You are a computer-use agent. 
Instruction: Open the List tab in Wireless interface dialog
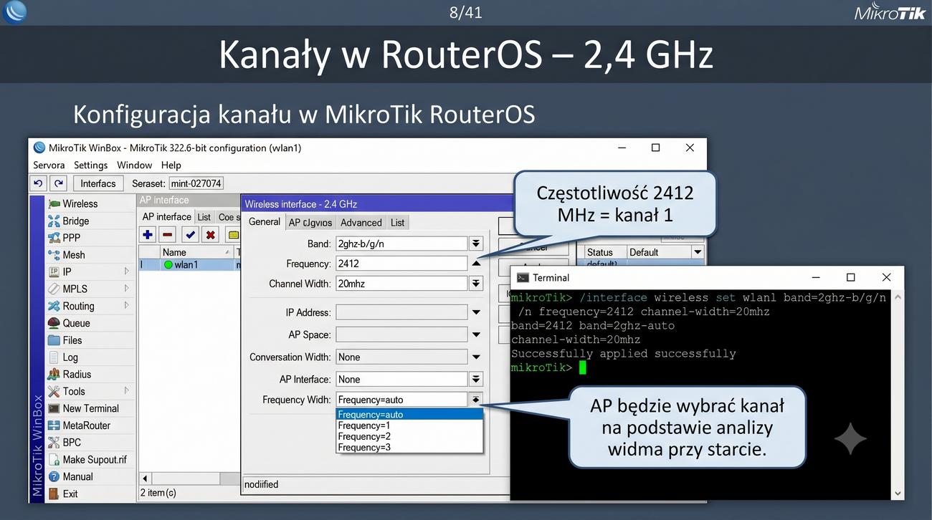coord(398,223)
